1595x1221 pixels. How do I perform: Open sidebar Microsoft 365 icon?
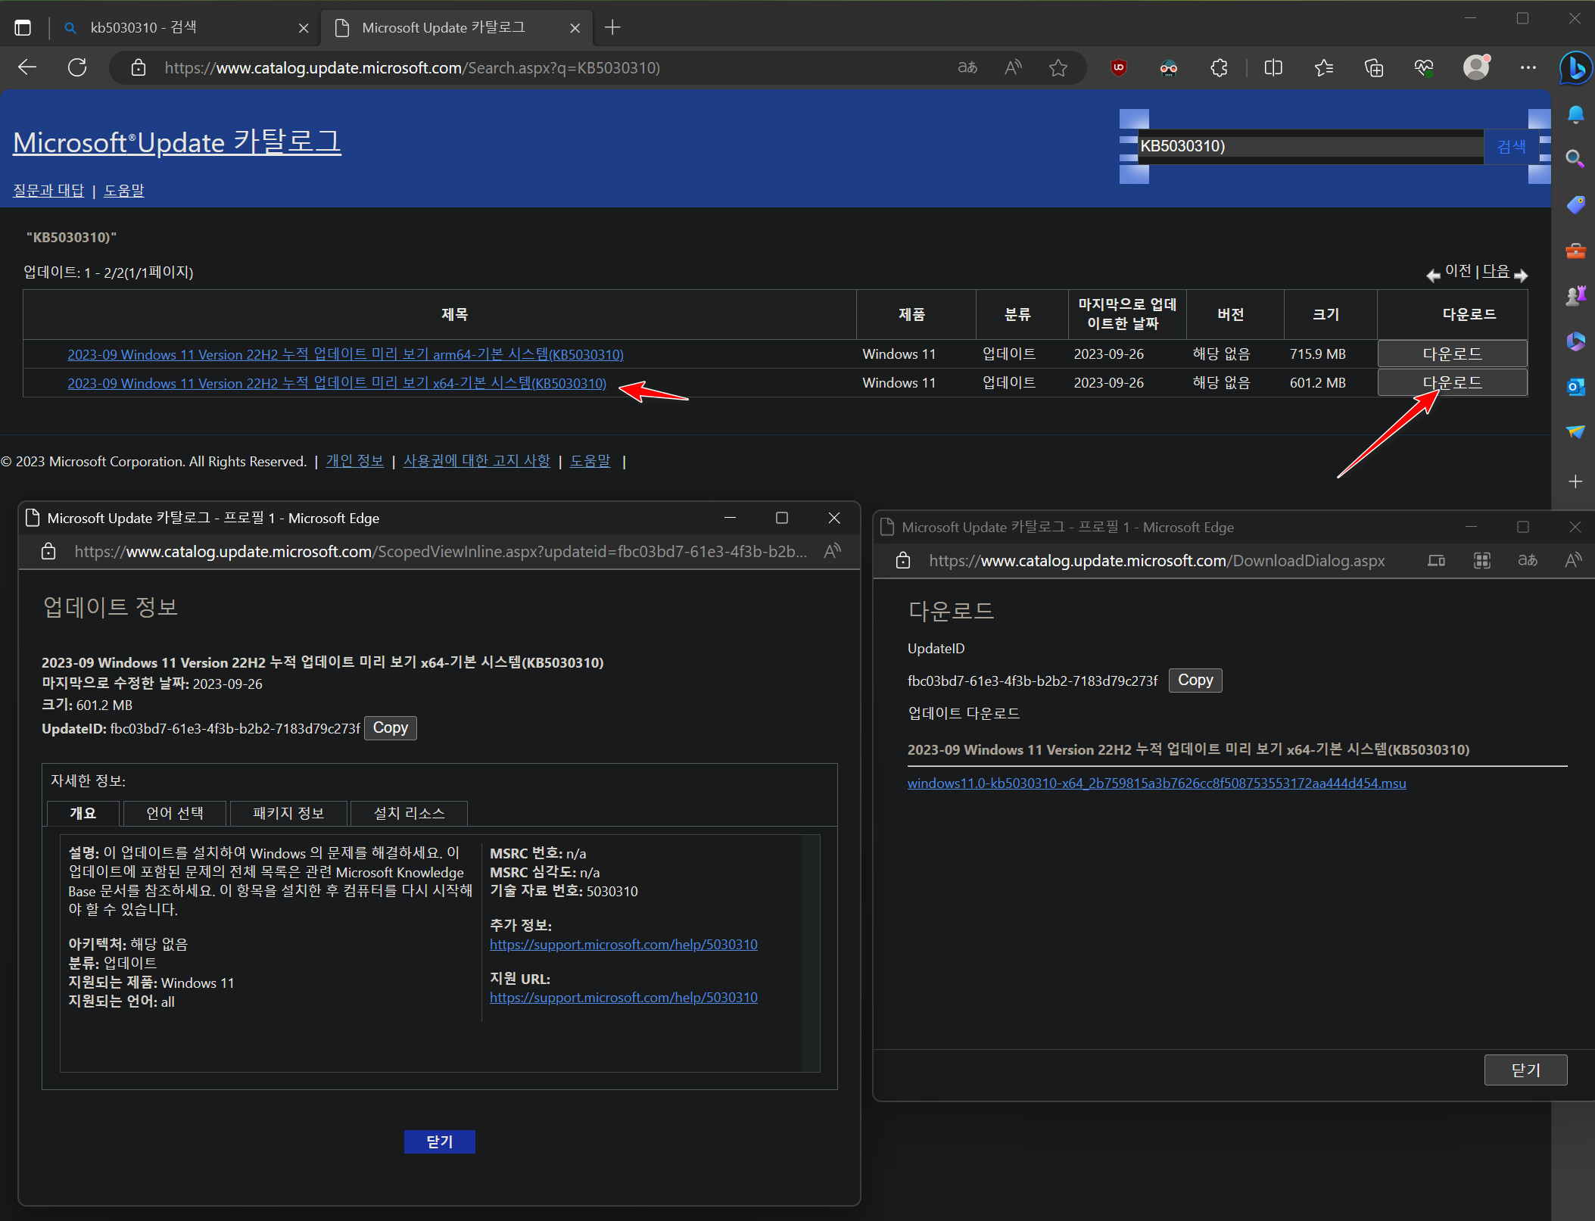click(x=1575, y=341)
